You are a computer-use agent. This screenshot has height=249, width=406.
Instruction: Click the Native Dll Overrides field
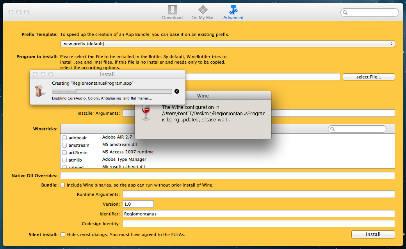pyautogui.click(x=228, y=176)
